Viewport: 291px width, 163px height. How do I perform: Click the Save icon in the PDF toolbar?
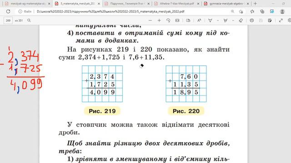[x=261, y=20]
